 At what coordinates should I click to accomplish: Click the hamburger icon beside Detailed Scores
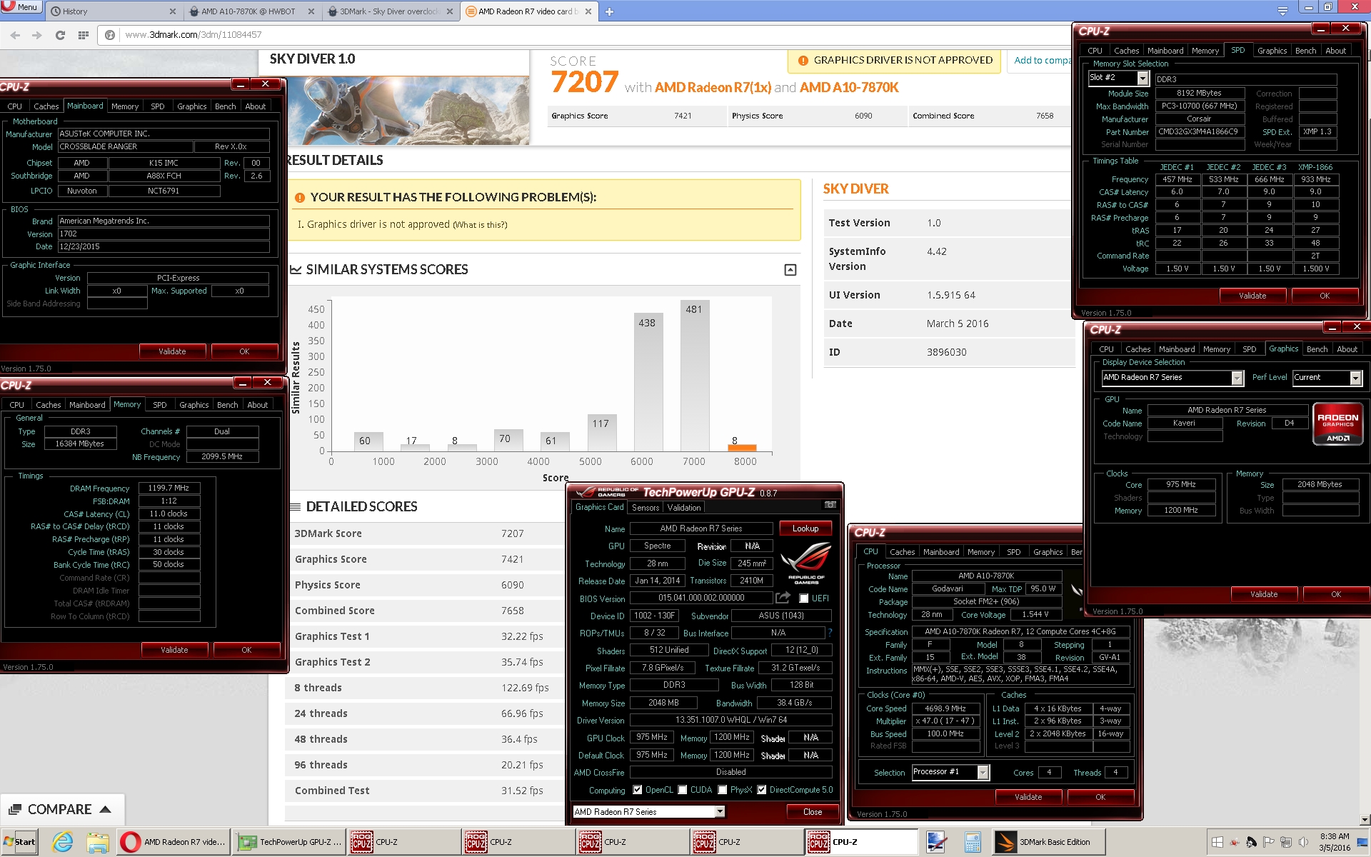click(295, 507)
